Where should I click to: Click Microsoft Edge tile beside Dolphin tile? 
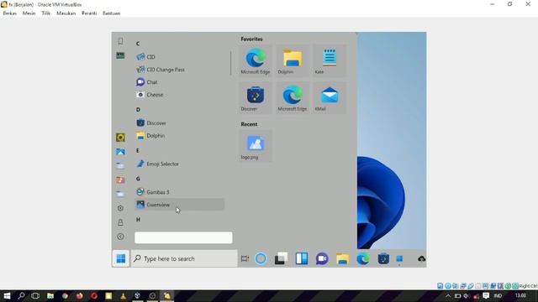coord(256,61)
